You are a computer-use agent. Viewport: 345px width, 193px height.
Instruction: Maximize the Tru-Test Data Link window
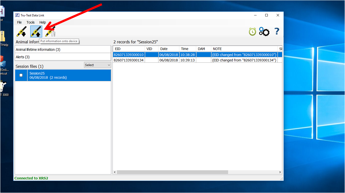(266, 15)
